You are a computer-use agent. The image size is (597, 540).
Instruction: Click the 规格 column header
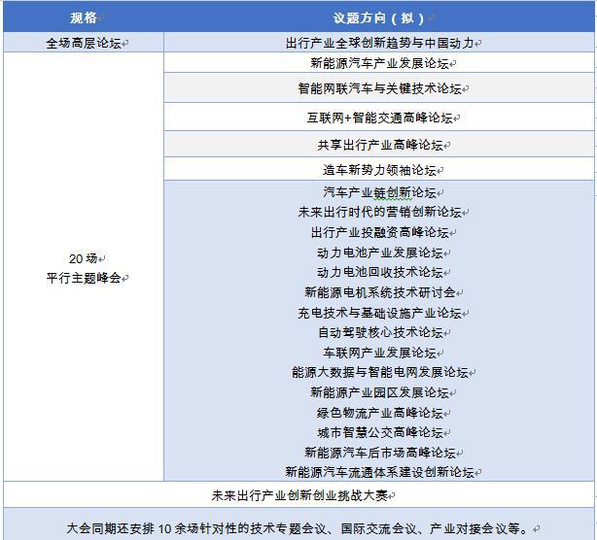84,17
